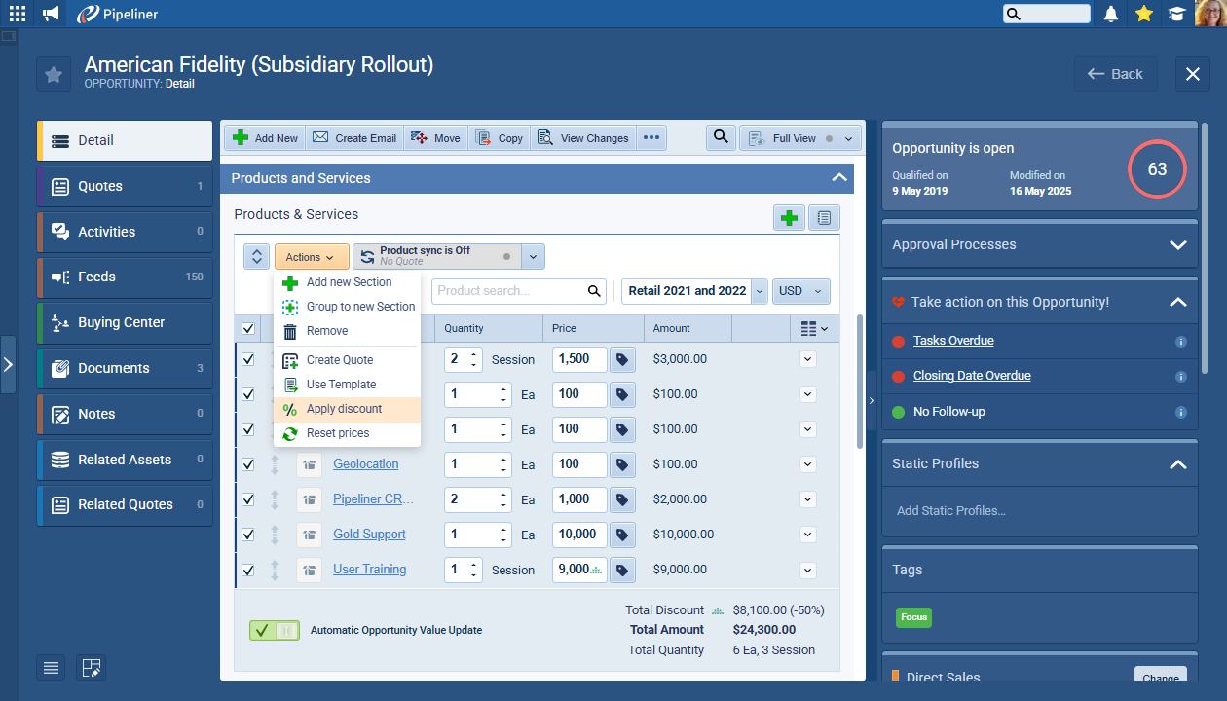Click the green Focus tag
Image resolution: width=1227 pixels, height=701 pixels.
pyautogui.click(x=913, y=617)
